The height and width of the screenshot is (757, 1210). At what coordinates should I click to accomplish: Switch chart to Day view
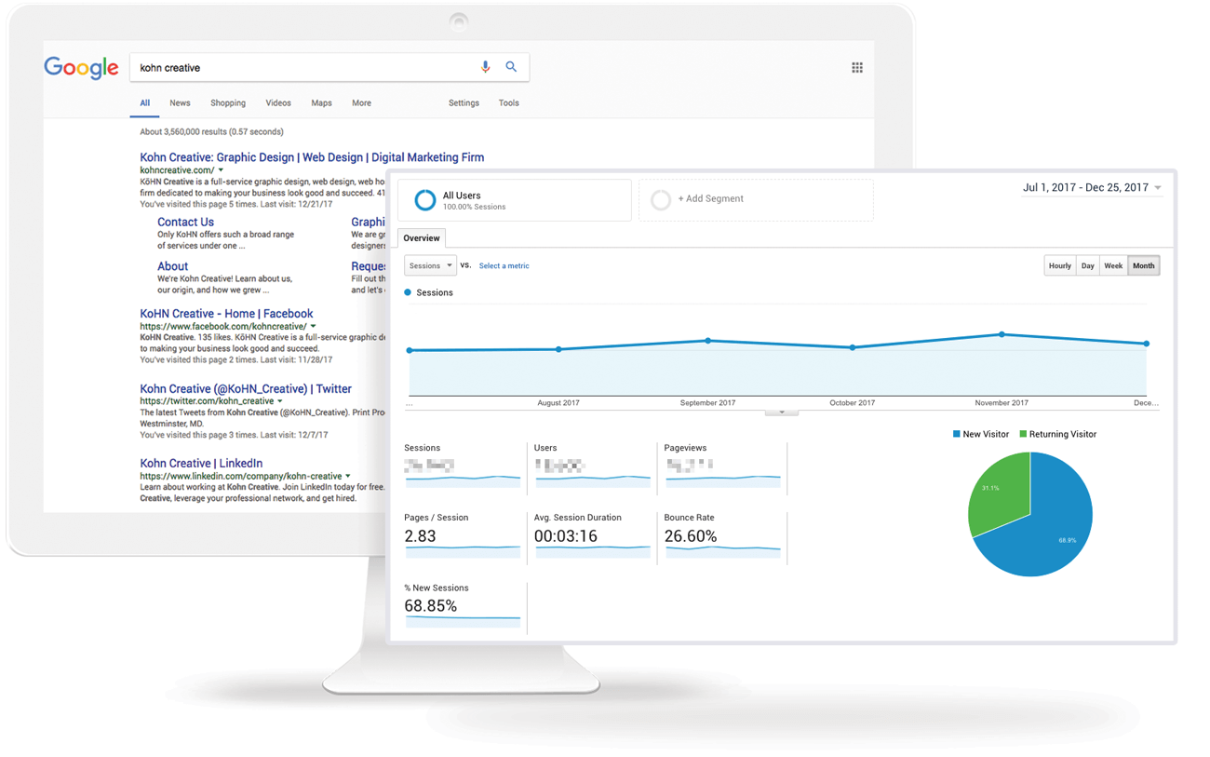coord(1087,266)
